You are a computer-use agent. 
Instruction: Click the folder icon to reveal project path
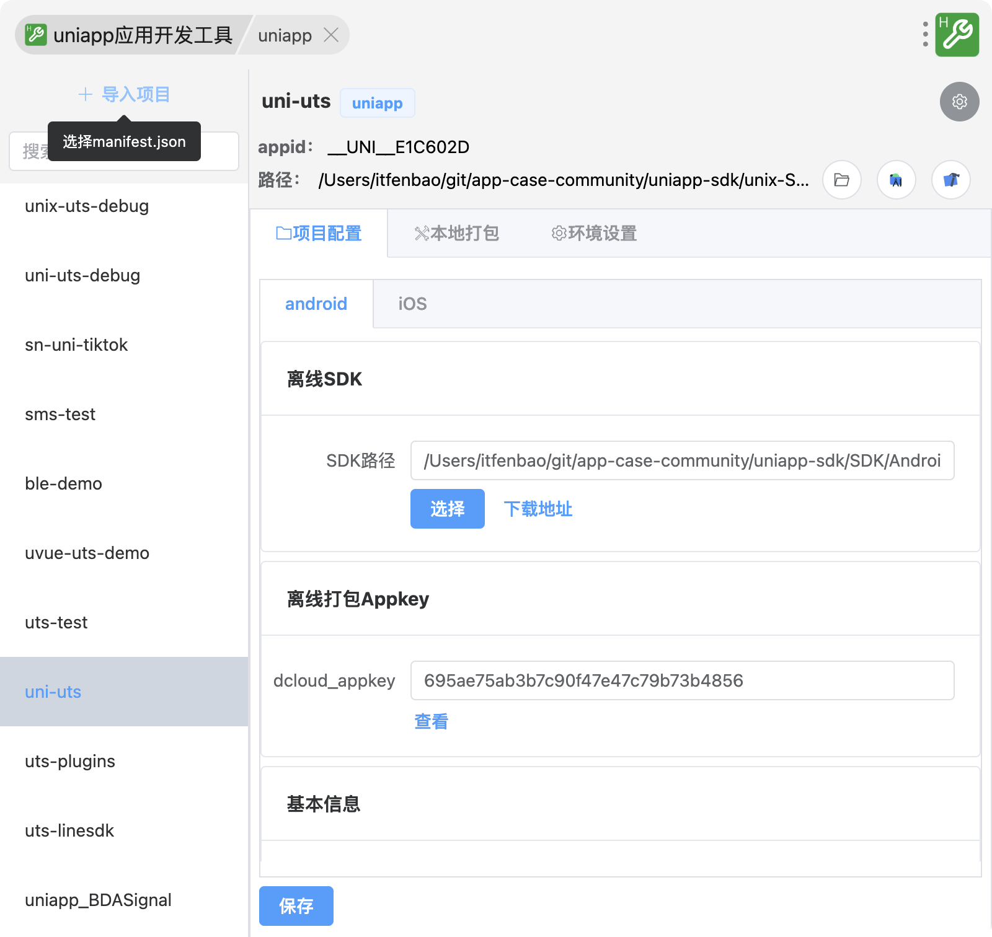(x=841, y=180)
